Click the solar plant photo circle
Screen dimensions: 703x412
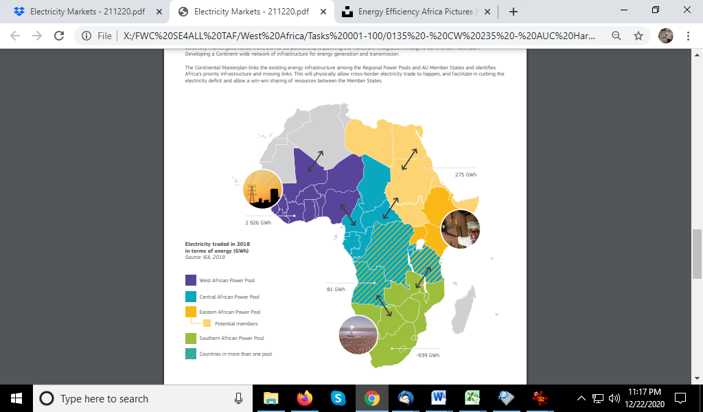coord(358,335)
